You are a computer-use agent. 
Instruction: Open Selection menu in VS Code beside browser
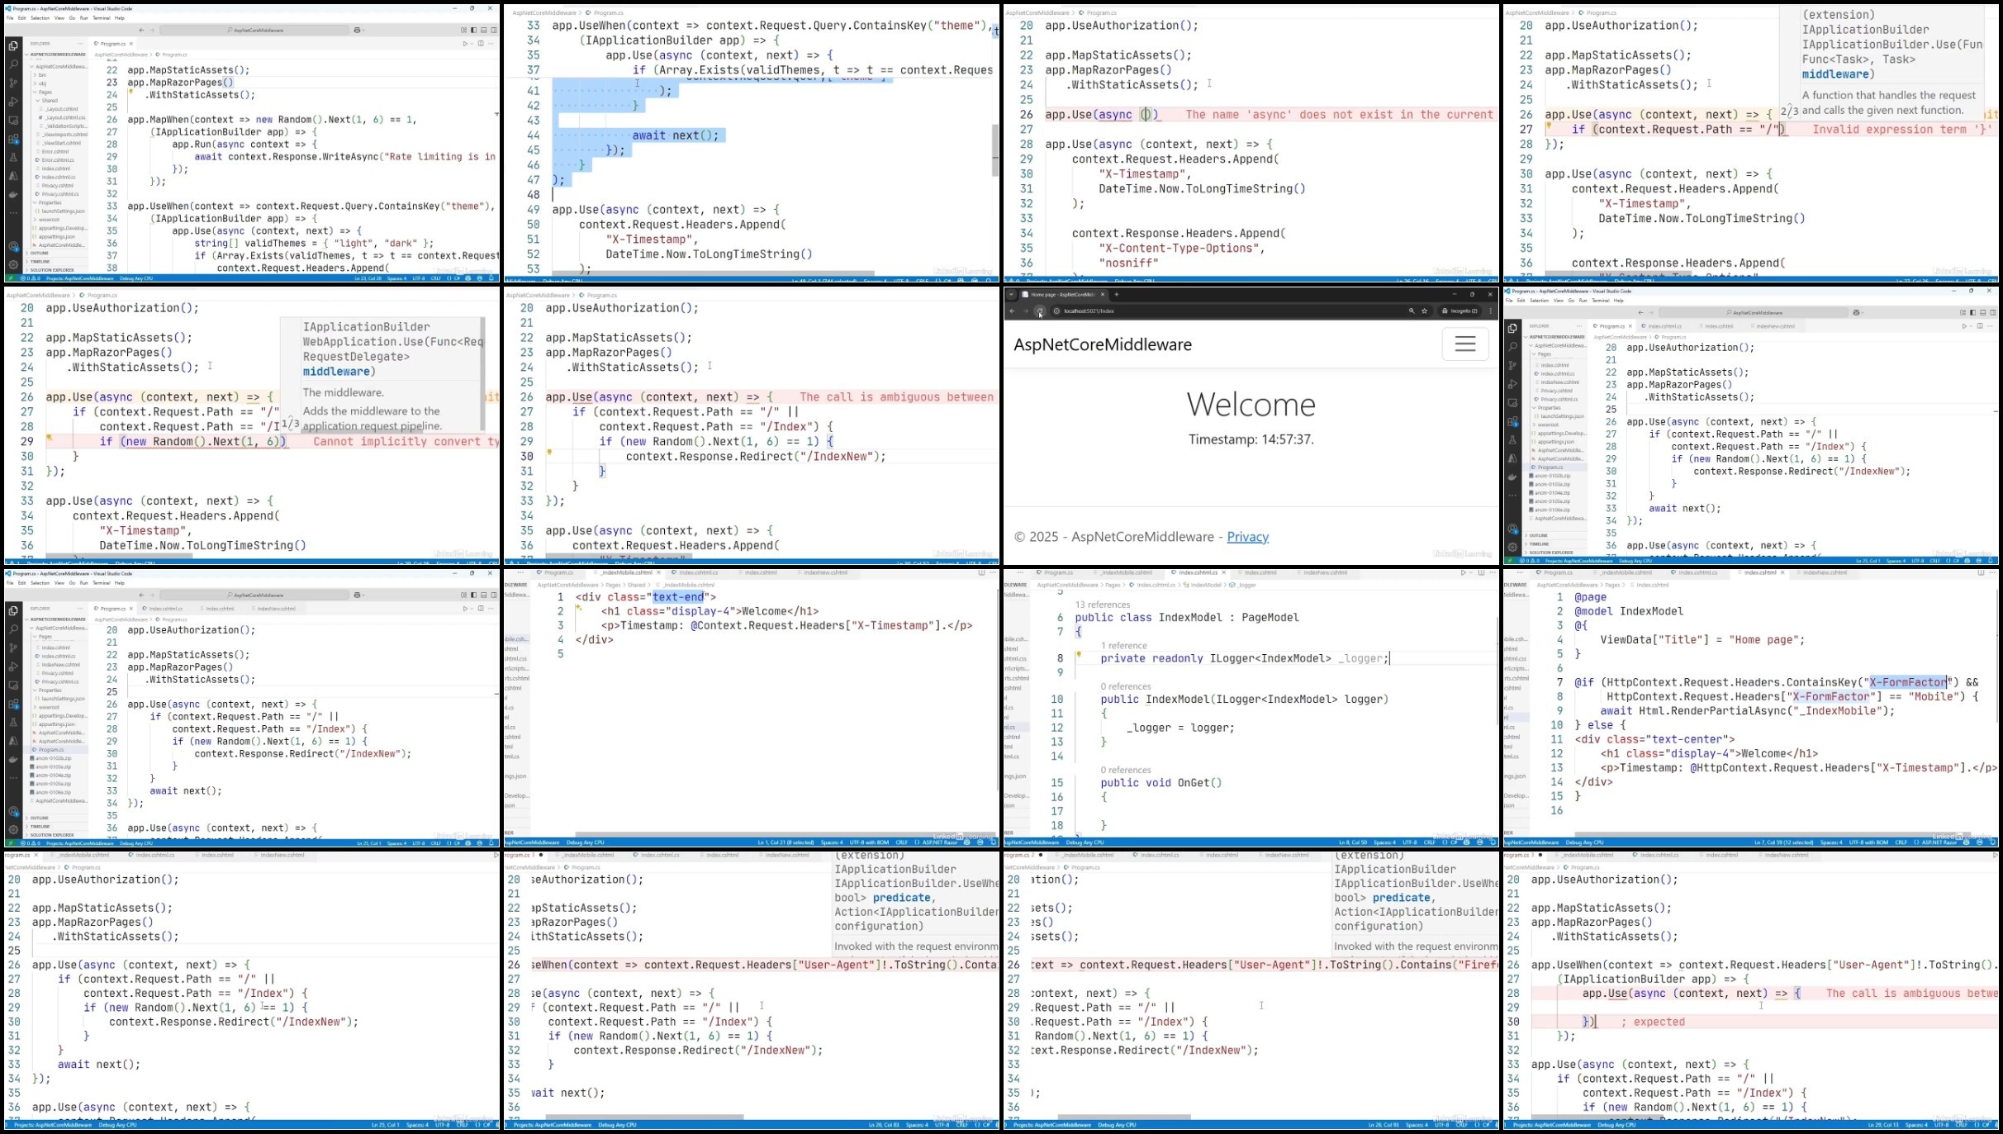point(1539,301)
